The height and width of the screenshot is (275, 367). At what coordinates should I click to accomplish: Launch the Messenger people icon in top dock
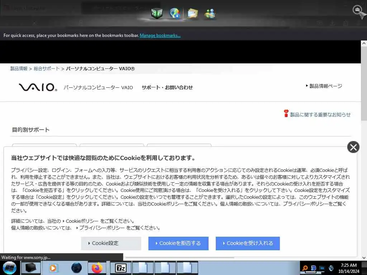[x=210, y=14]
